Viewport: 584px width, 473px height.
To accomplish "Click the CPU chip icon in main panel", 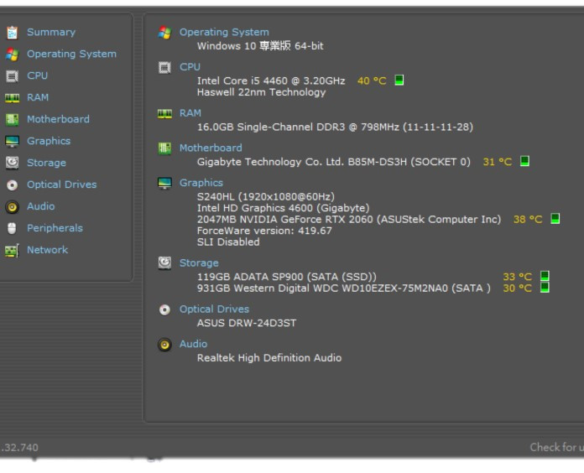I will [x=164, y=68].
